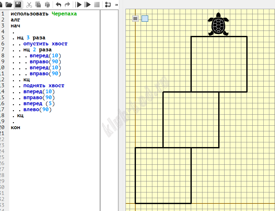The height and width of the screenshot is (211, 275).
Task: Click 'вперед(10)' on line 14
Action: [39, 92]
